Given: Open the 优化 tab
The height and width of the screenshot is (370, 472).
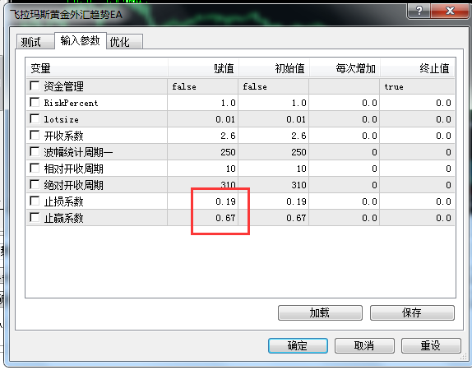Looking at the screenshot, I should coord(124,42).
